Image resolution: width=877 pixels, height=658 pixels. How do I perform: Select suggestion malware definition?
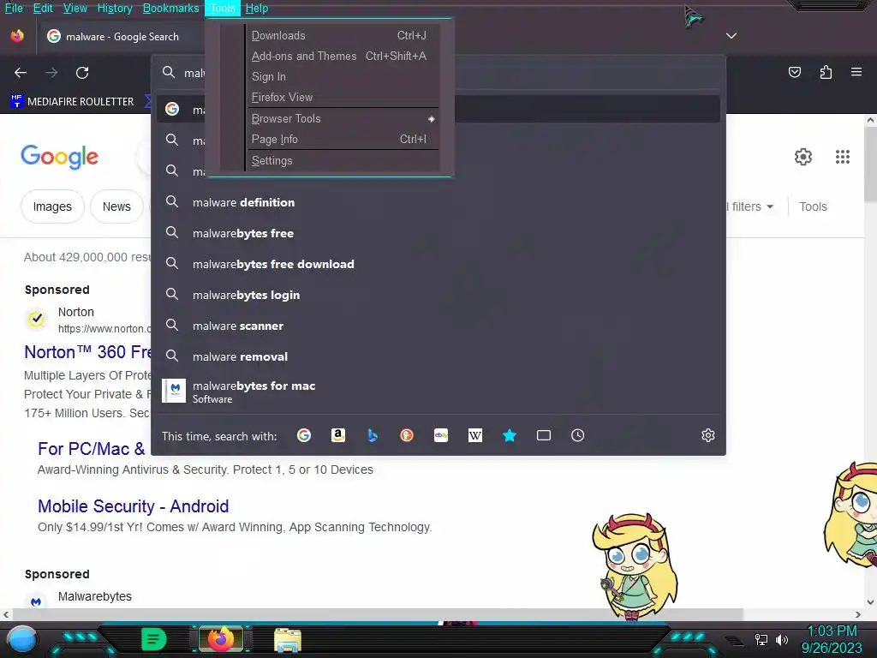point(438,202)
